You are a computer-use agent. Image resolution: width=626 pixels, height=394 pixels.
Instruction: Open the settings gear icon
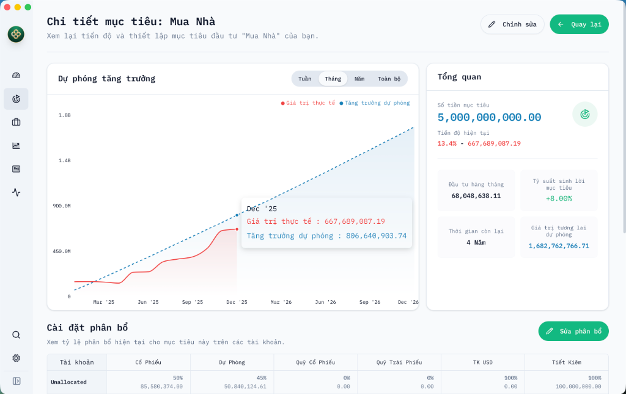16,358
